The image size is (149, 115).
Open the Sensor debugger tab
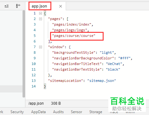[x=76, y=112]
